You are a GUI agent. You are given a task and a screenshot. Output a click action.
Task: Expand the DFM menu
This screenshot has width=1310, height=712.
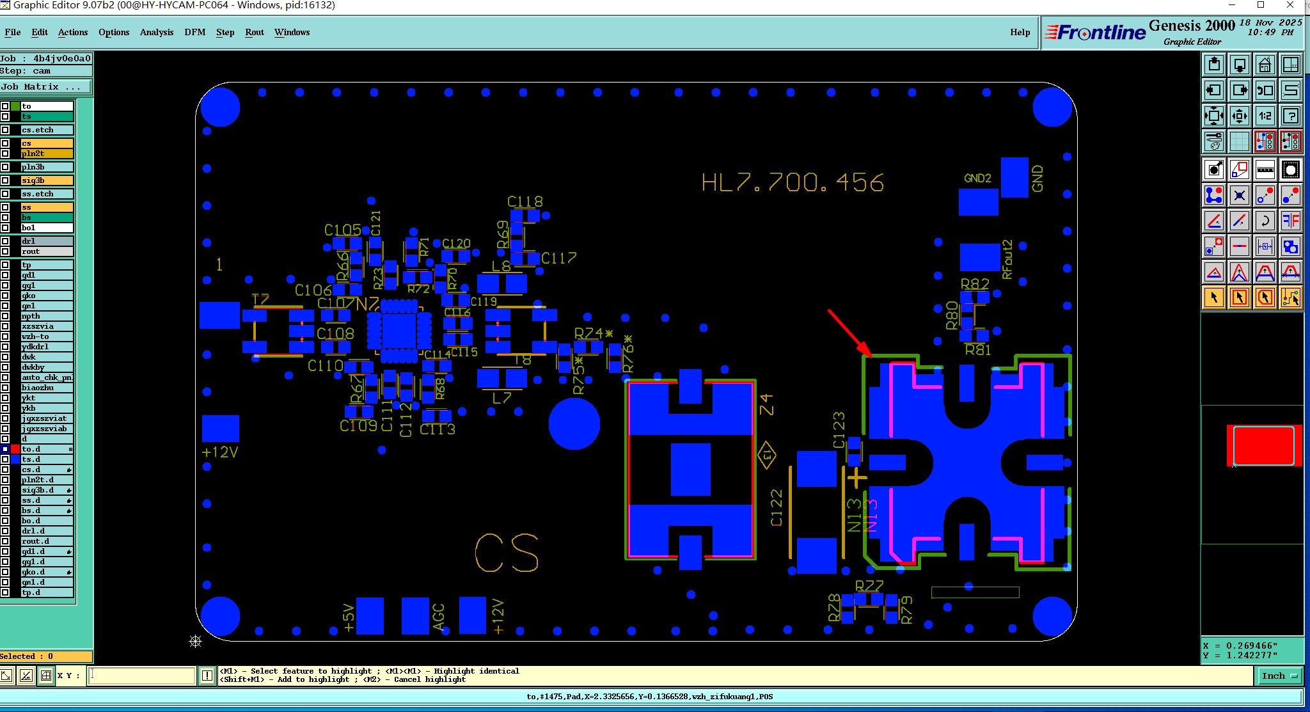pos(194,32)
